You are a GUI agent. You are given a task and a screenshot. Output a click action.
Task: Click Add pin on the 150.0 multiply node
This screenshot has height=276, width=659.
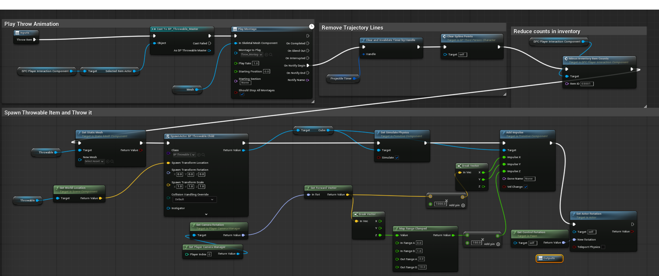tap(492, 244)
